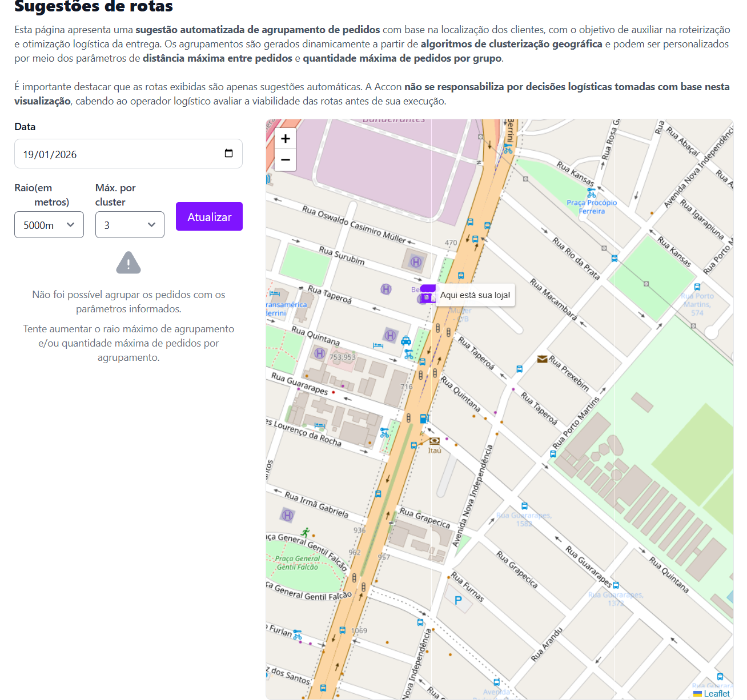Viewport: 747px width, 700px height.
Task: Click the warning triangle icon
Action: 128,263
